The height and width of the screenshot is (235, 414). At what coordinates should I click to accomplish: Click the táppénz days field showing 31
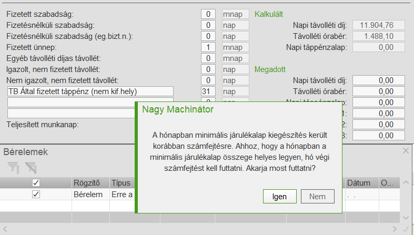pos(208,91)
